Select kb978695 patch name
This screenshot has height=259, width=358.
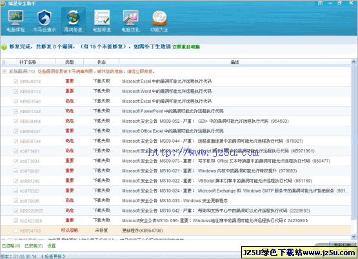(30, 201)
